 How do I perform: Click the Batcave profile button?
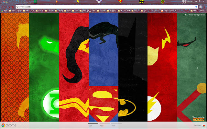click(x=190, y=1)
